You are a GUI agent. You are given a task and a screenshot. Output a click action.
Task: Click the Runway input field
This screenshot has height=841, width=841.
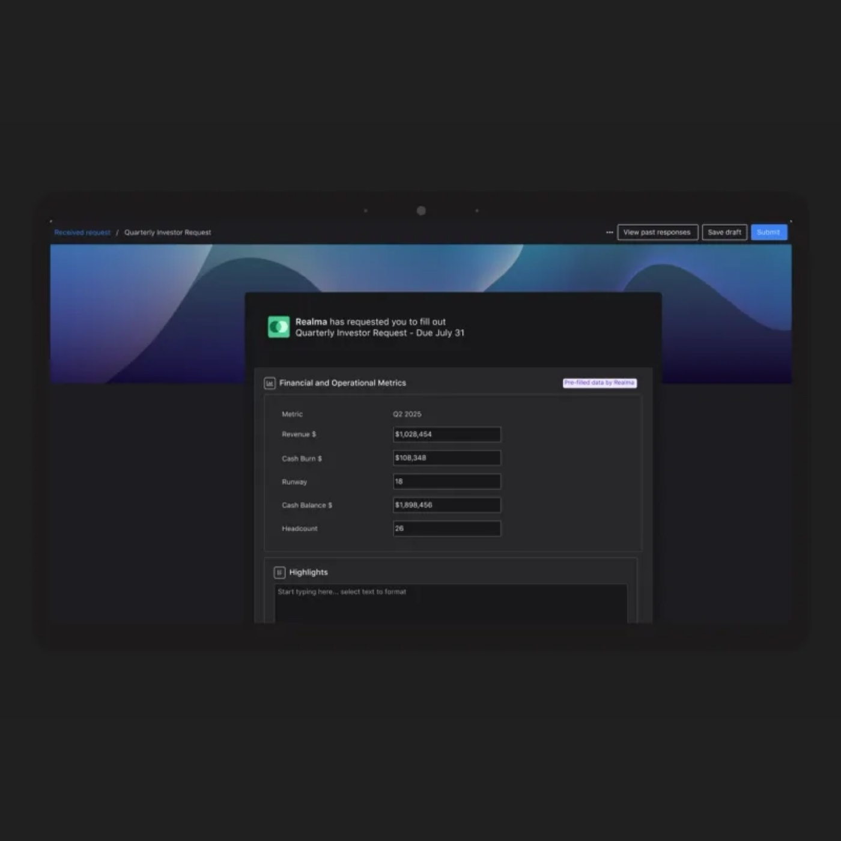(x=447, y=481)
